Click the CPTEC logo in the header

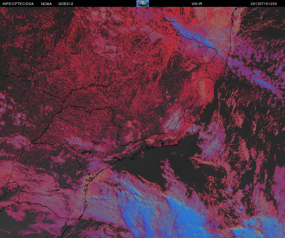point(143,3)
